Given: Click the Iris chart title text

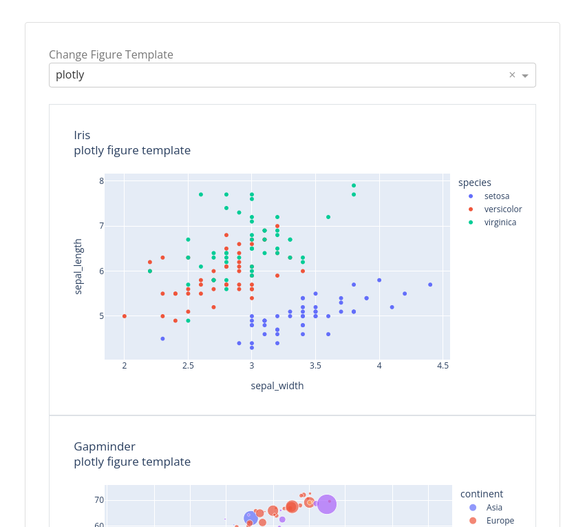Looking at the screenshot, I should tap(82, 135).
